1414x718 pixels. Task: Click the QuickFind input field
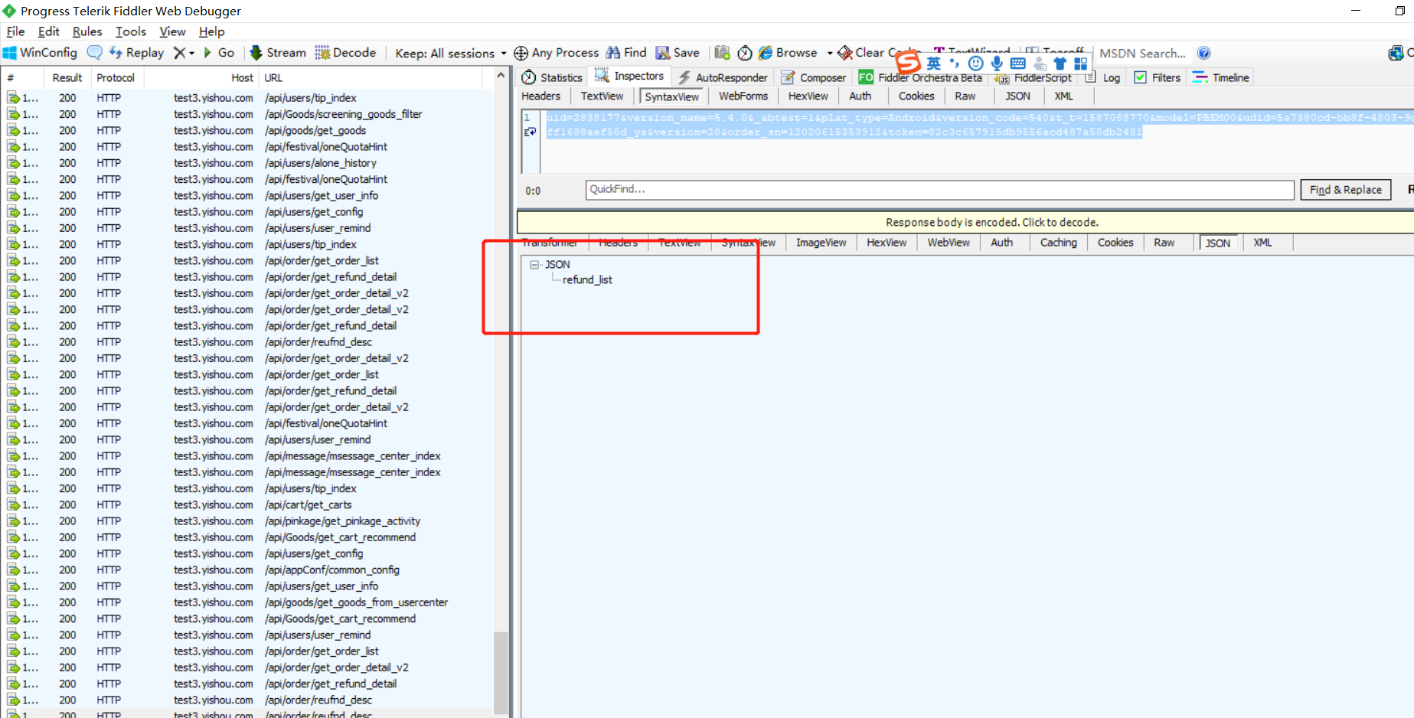point(939,190)
